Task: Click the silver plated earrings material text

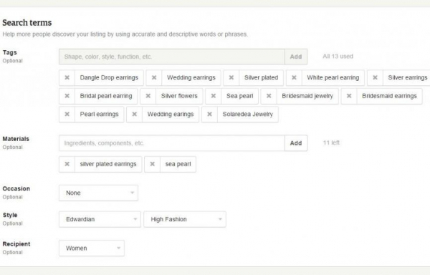Action: click(108, 164)
